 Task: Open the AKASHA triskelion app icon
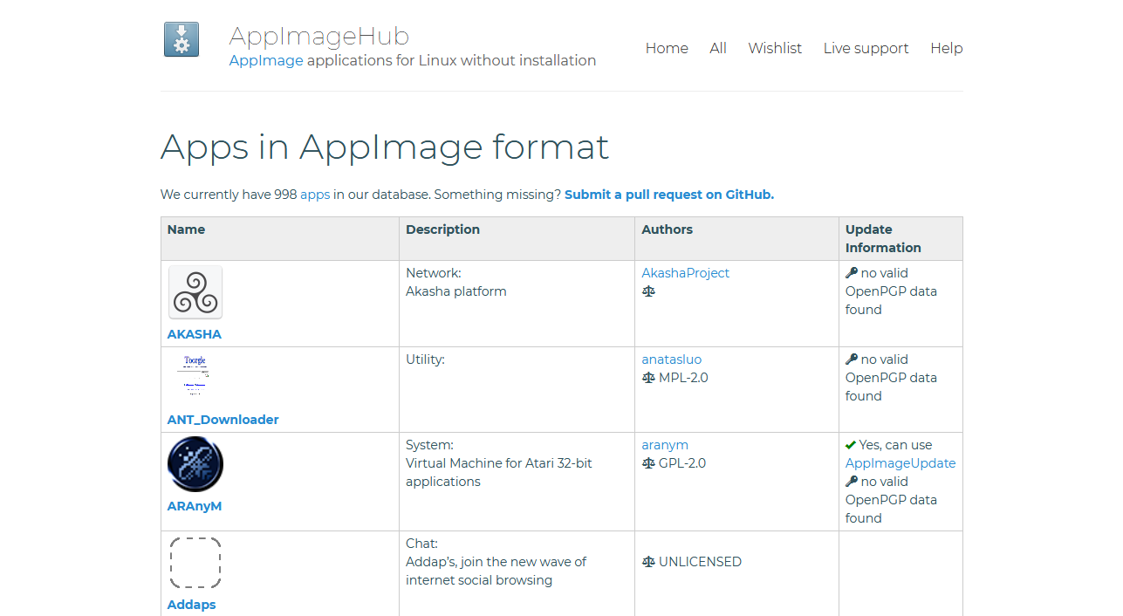pyautogui.click(x=195, y=292)
